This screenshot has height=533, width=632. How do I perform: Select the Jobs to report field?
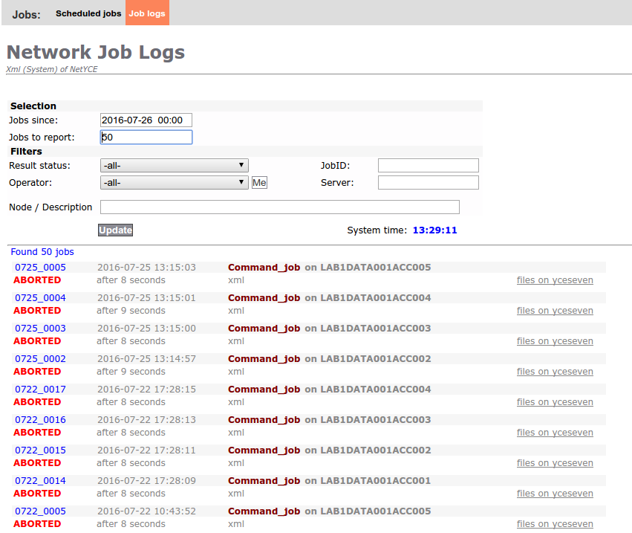pos(146,137)
